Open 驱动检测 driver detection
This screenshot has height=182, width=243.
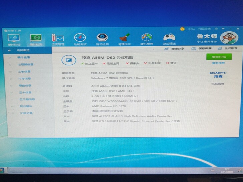102,39
